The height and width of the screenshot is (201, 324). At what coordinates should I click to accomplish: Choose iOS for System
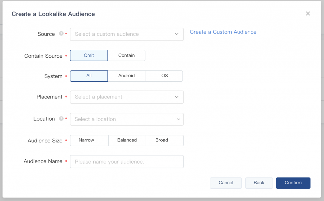click(164, 76)
